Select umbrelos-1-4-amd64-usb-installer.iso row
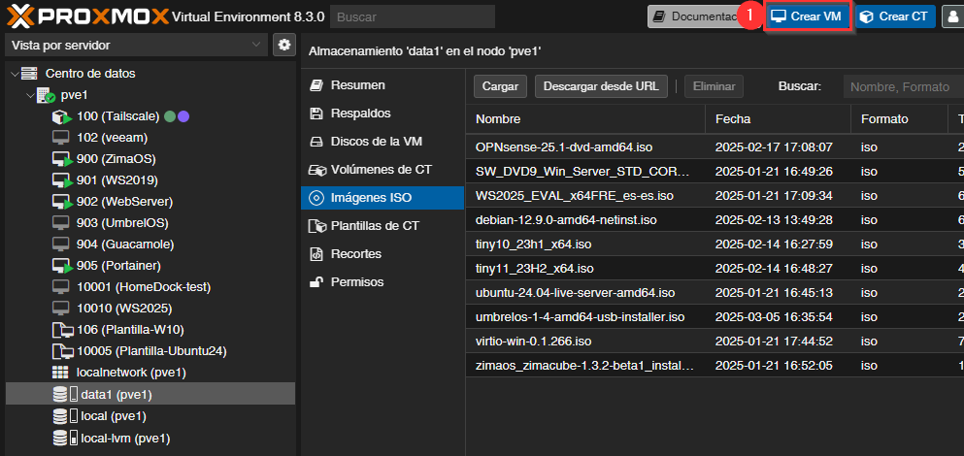 pyautogui.click(x=715, y=317)
